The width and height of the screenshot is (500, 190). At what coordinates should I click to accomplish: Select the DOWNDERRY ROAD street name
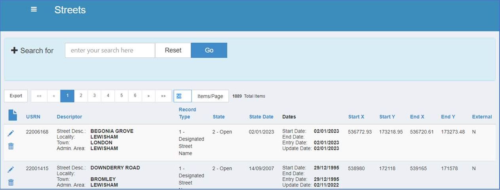115,167
